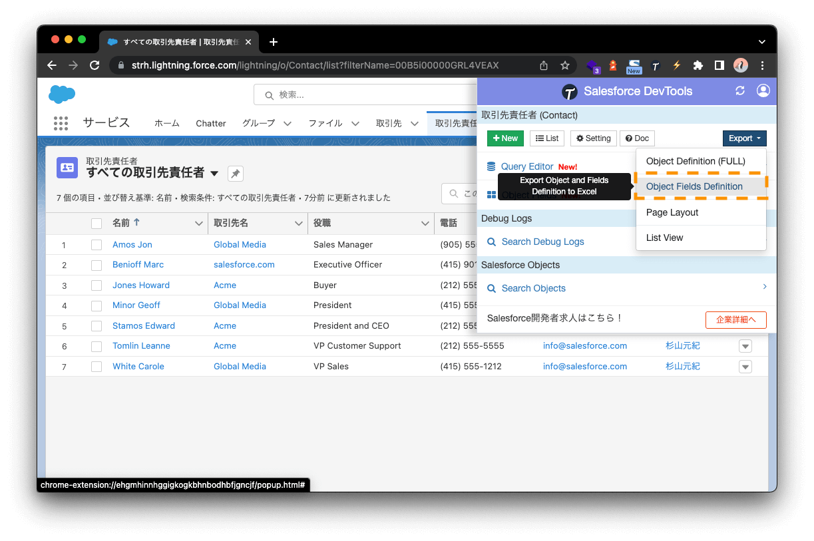Open the 名前 column header dropdown
The width and height of the screenshot is (814, 541).
[x=198, y=223]
